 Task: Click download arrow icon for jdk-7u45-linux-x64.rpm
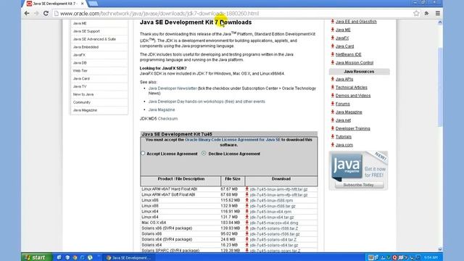point(246,211)
